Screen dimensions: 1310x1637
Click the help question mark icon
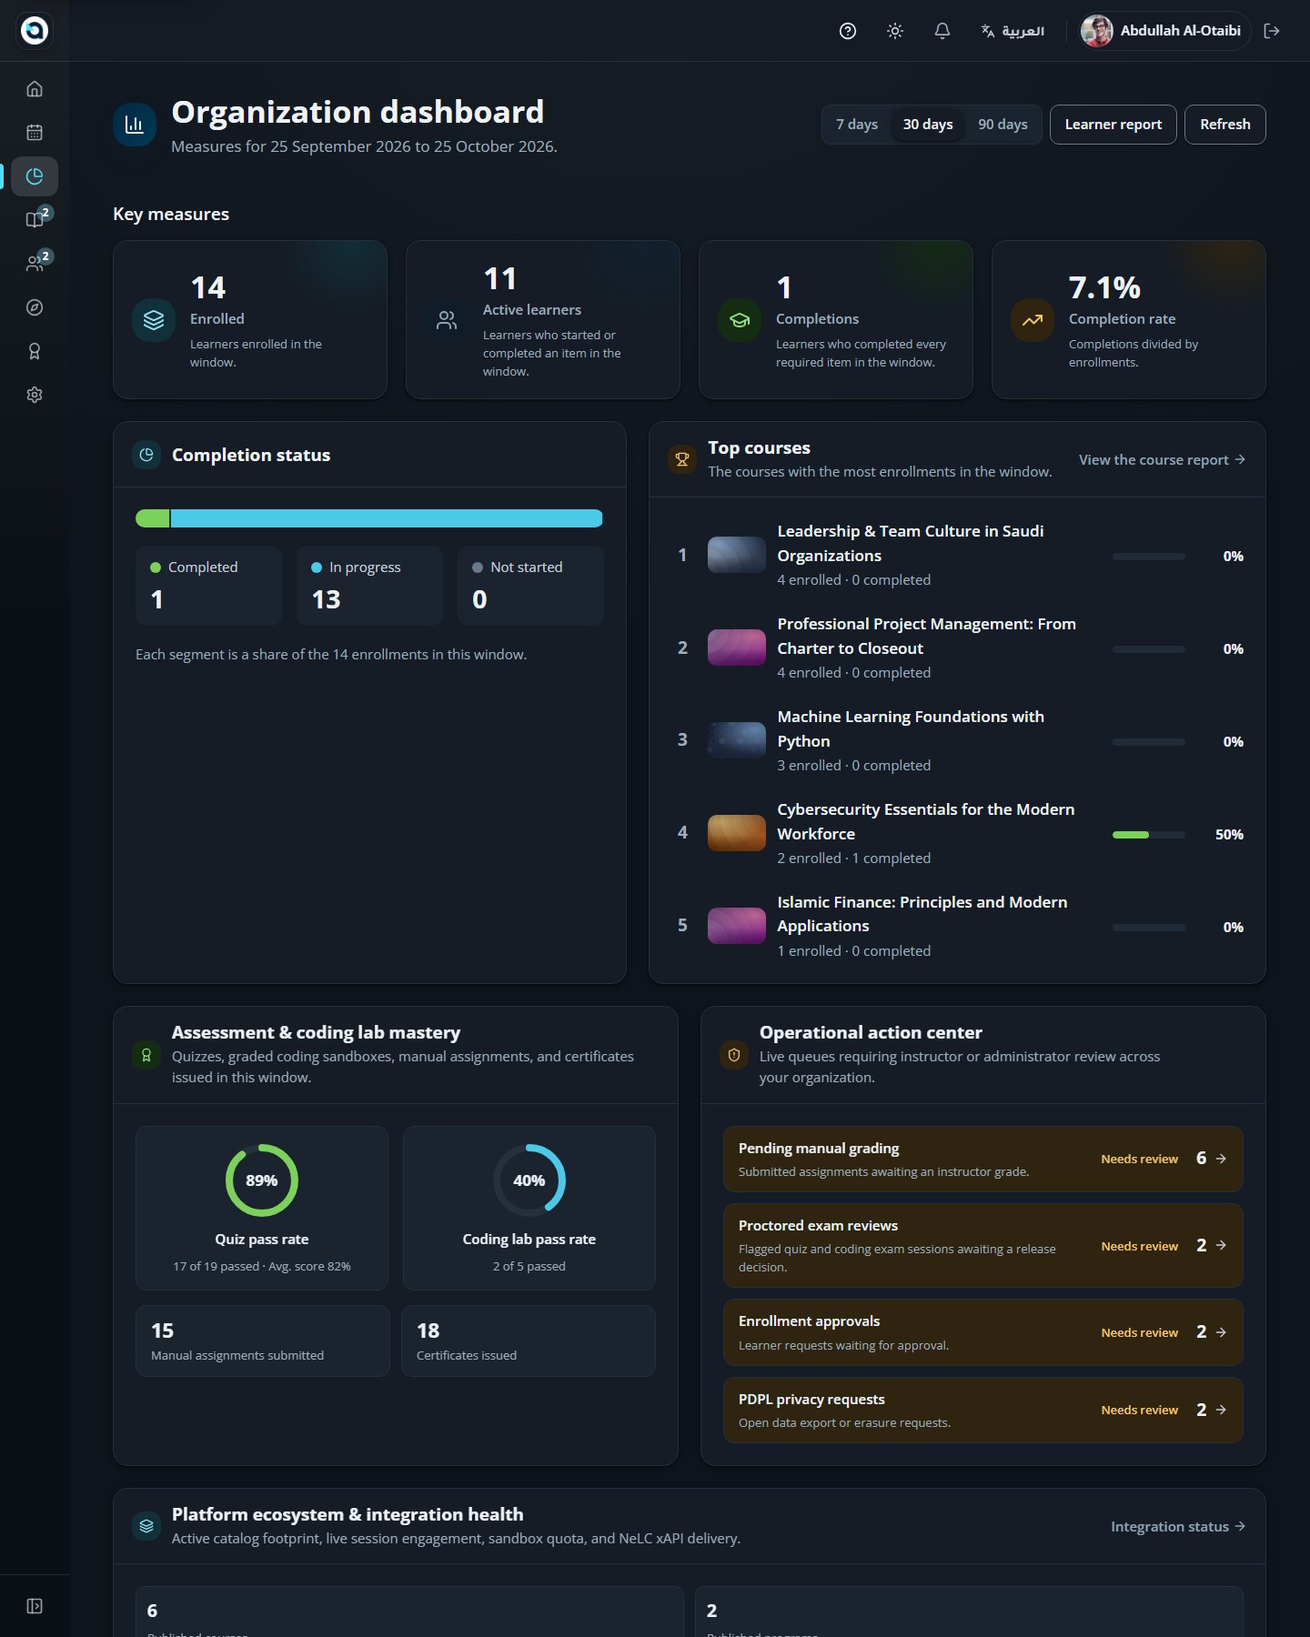coord(848,31)
